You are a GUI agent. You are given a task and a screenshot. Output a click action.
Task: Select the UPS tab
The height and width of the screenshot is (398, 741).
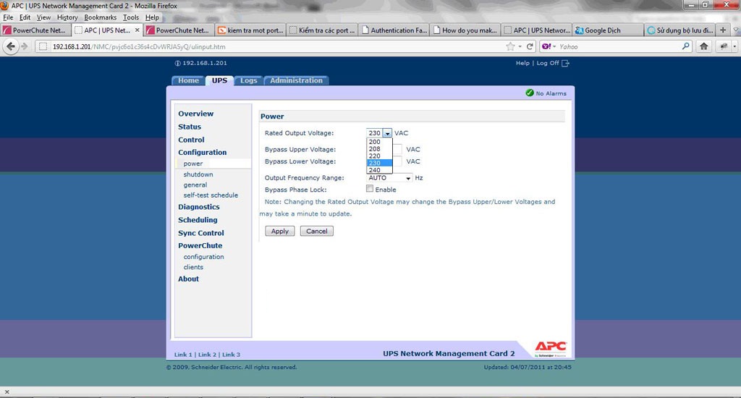[x=219, y=80]
